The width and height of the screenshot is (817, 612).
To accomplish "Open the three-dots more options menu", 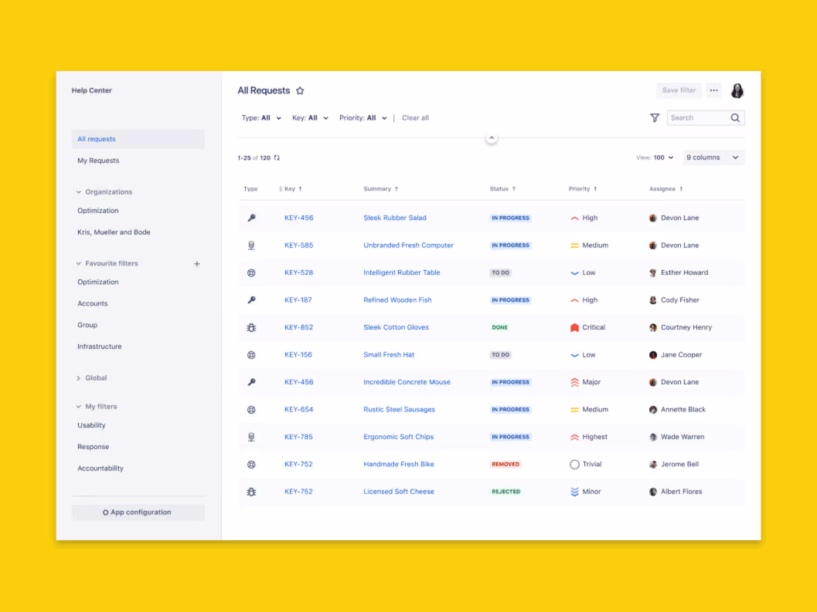I will (714, 90).
